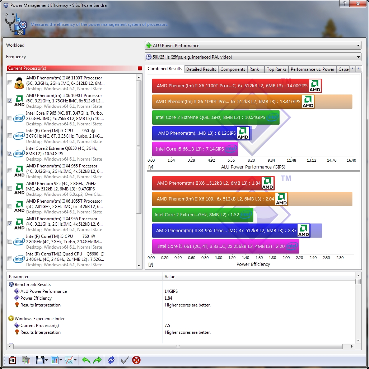Click the green forward arrow icon

[97, 360]
